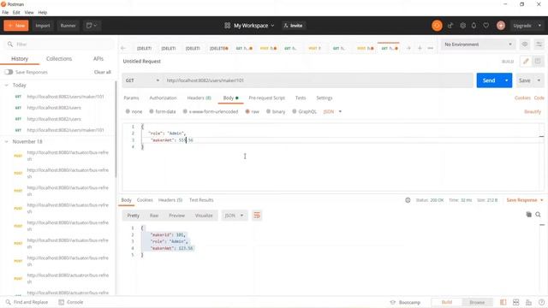The image size is (548, 308).
Task: Click the pencil edit icon beside BUILD
Action: (526, 62)
